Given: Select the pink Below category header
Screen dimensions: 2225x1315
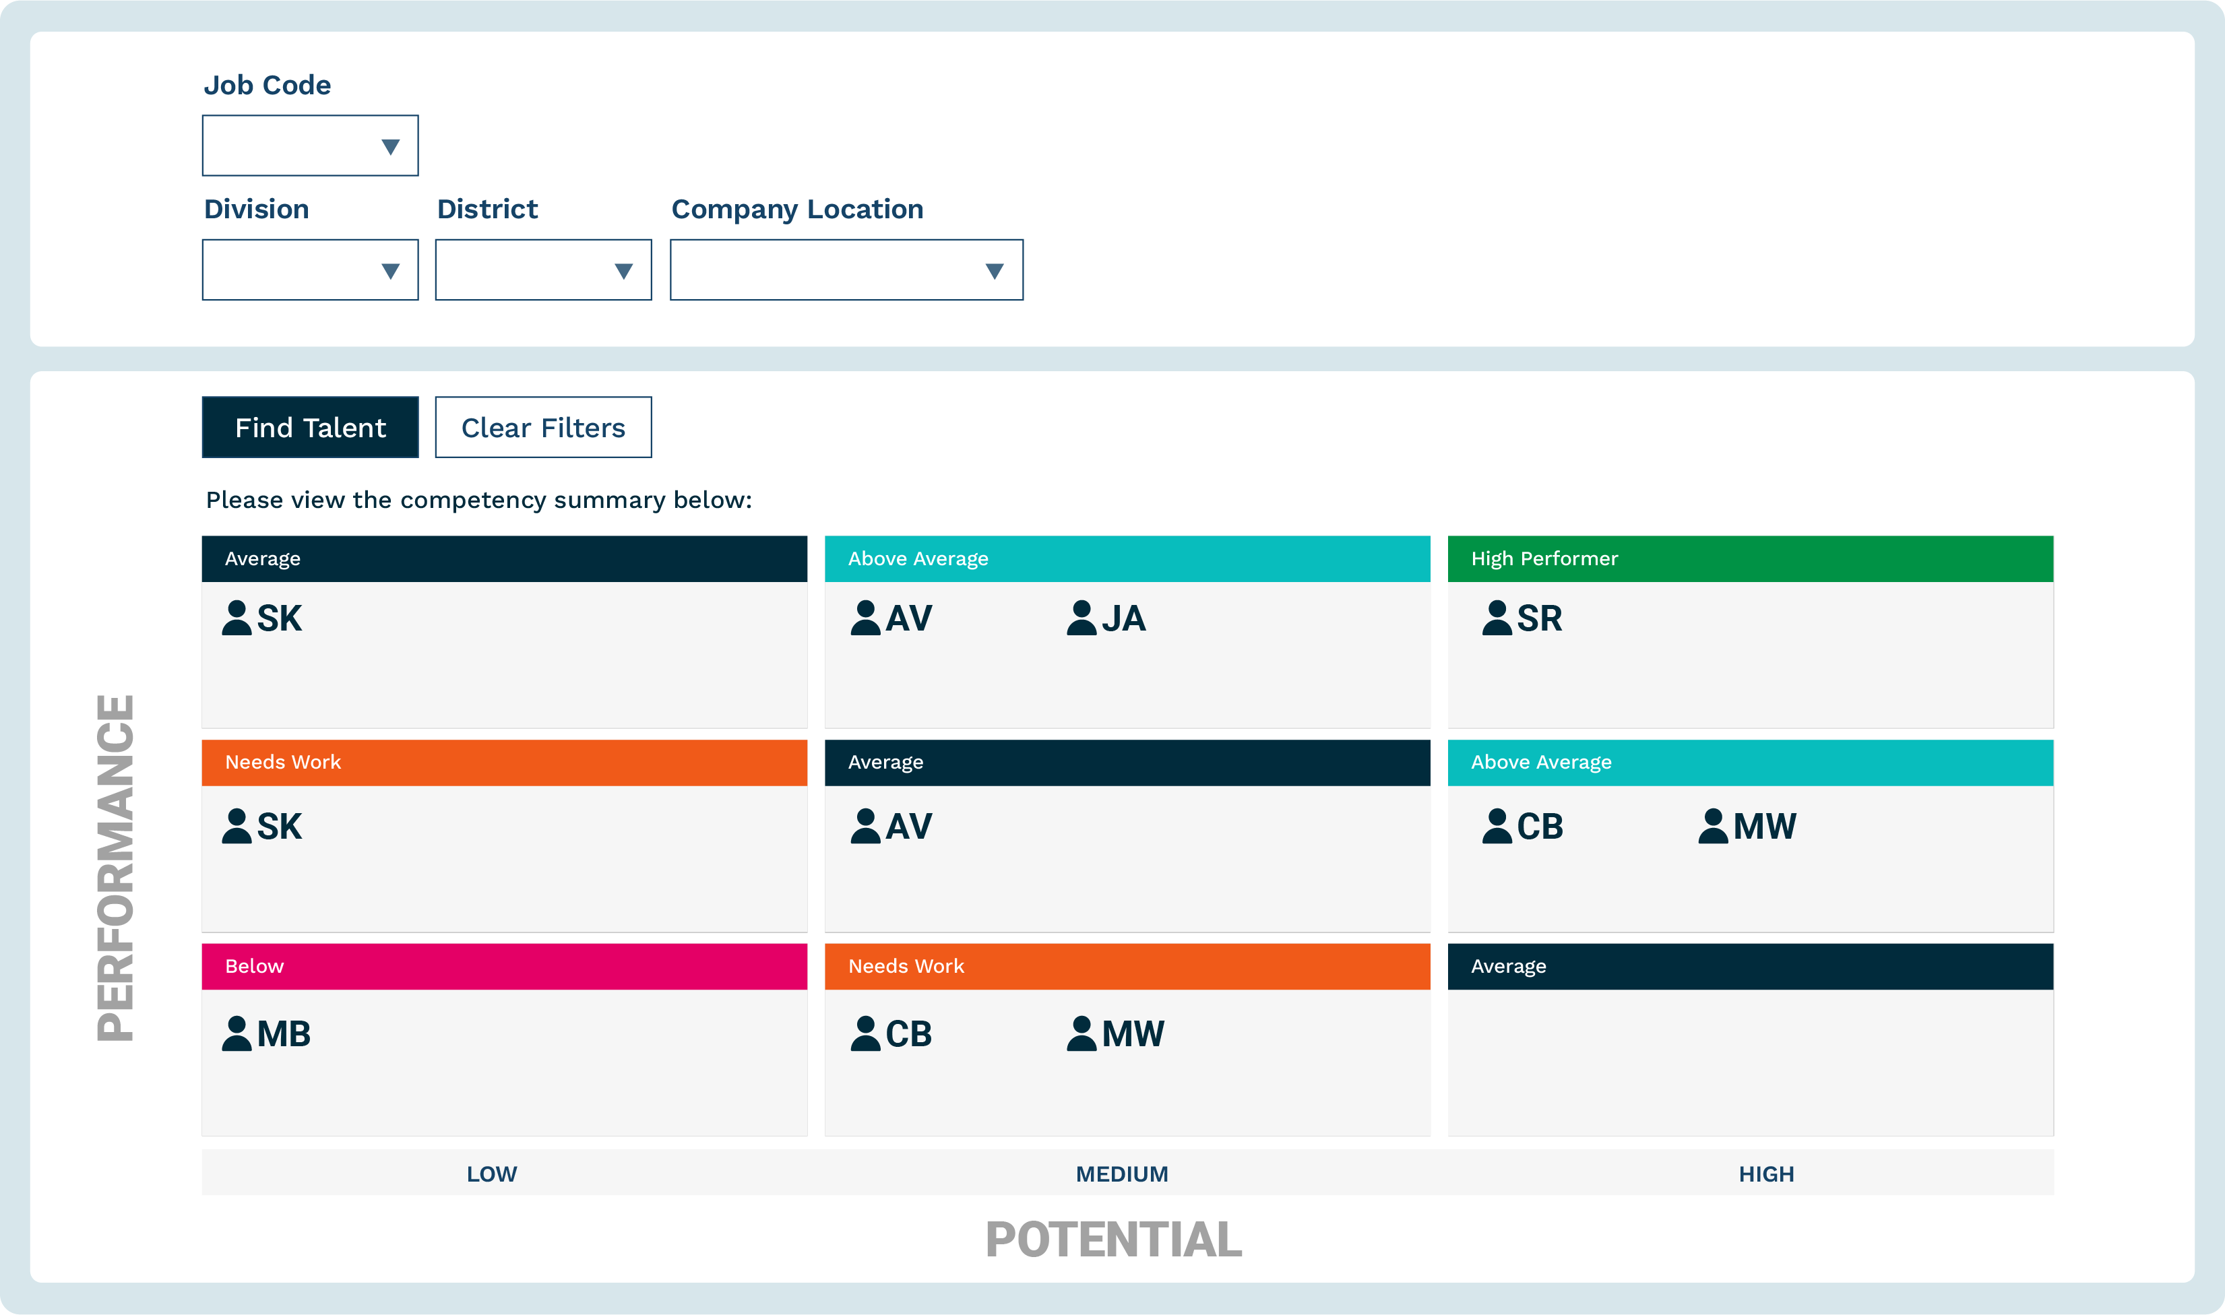Looking at the screenshot, I should coord(504,966).
